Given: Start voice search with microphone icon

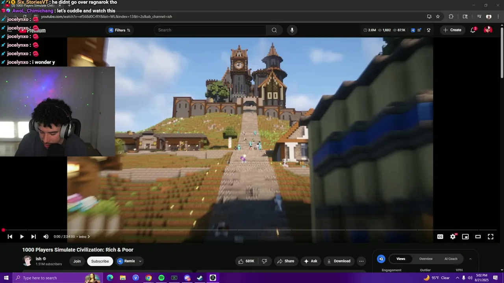Looking at the screenshot, I should coord(292,30).
